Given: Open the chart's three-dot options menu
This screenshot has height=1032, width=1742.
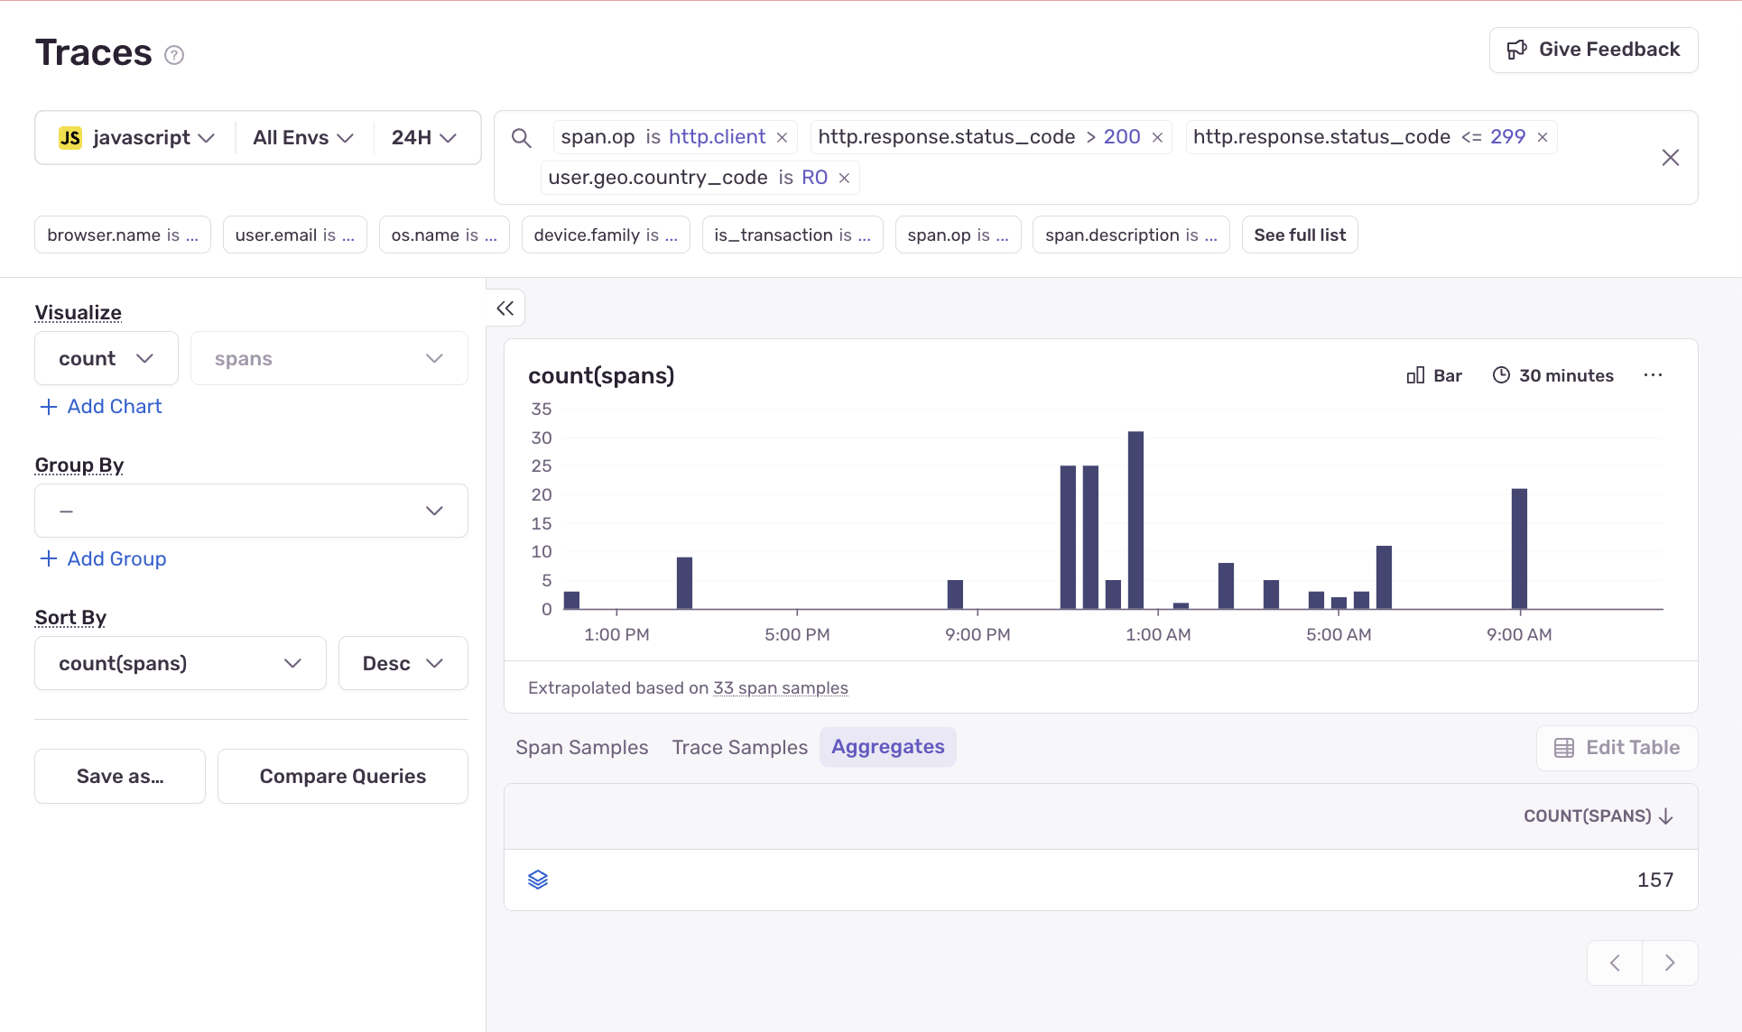Looking at the screenshot, I should (x=1653, y=375).
